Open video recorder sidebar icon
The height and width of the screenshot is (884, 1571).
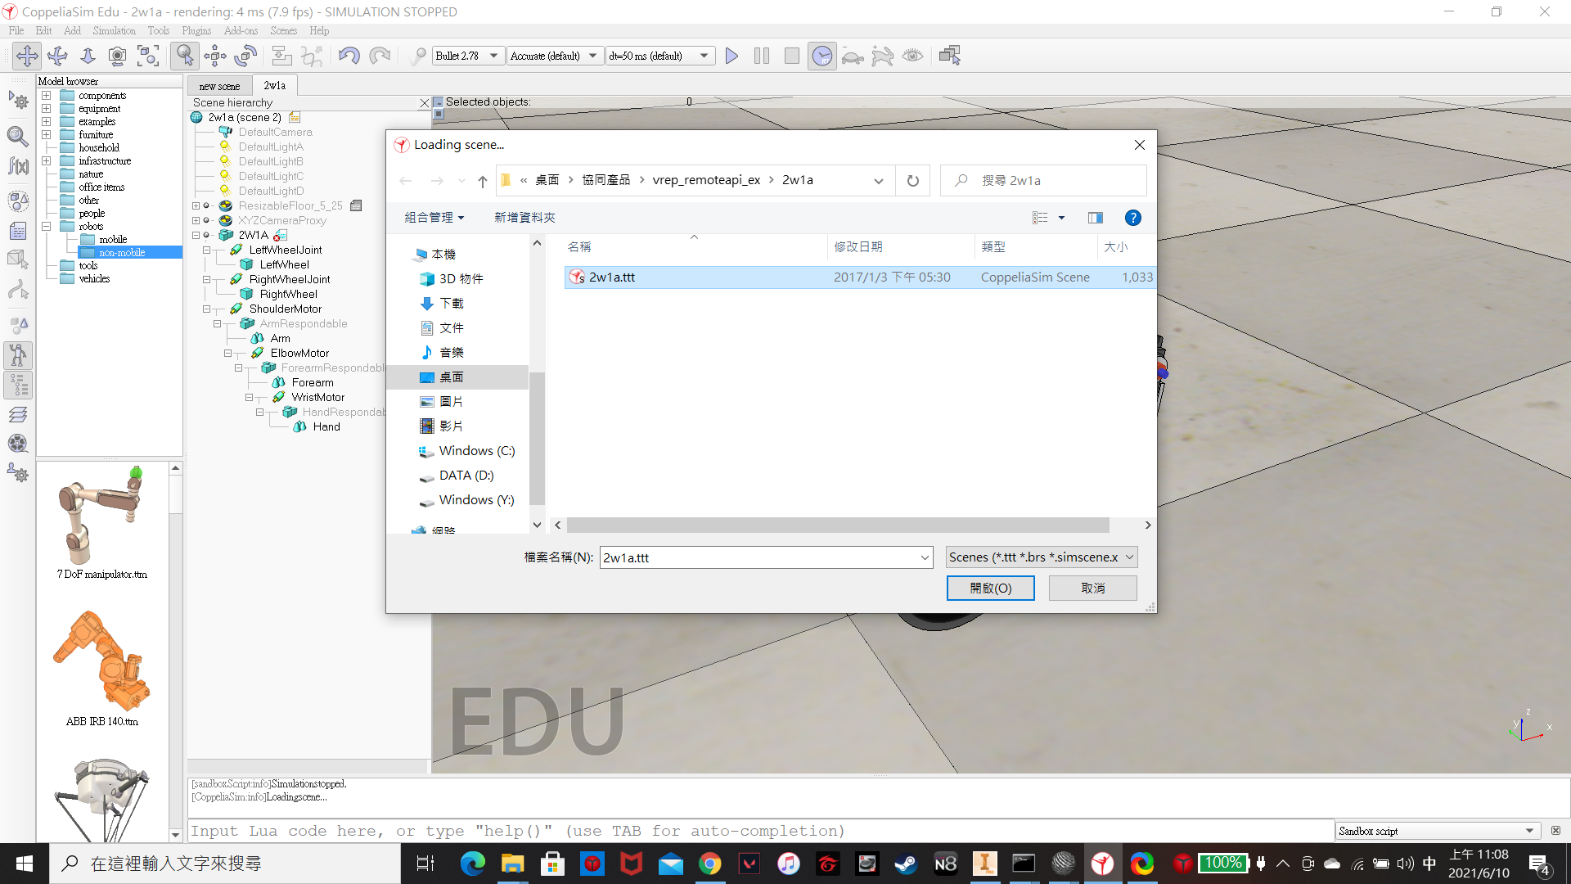click(18, 444)
